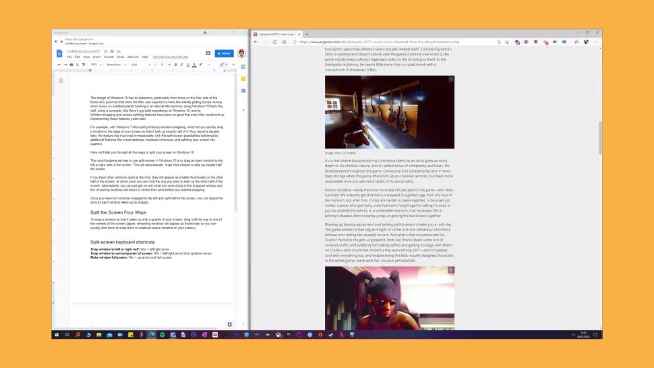Open the Normal text style dropdown
Viewport: 654px width, 368px height.
tap(117, 65)
